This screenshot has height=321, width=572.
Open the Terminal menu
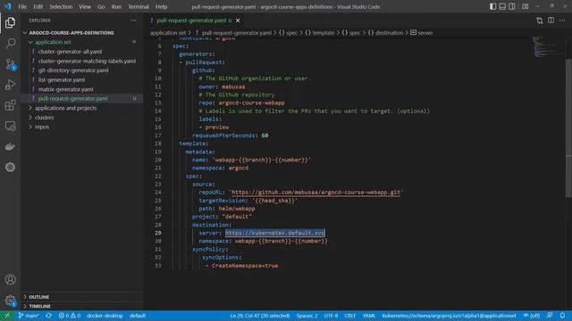click(x=139, y=6)
